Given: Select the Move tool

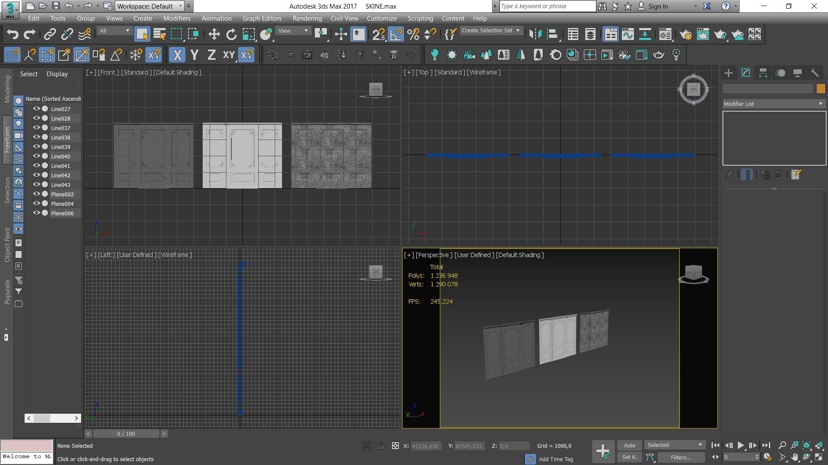Looking at the screenshot, I should pos(214,34).
